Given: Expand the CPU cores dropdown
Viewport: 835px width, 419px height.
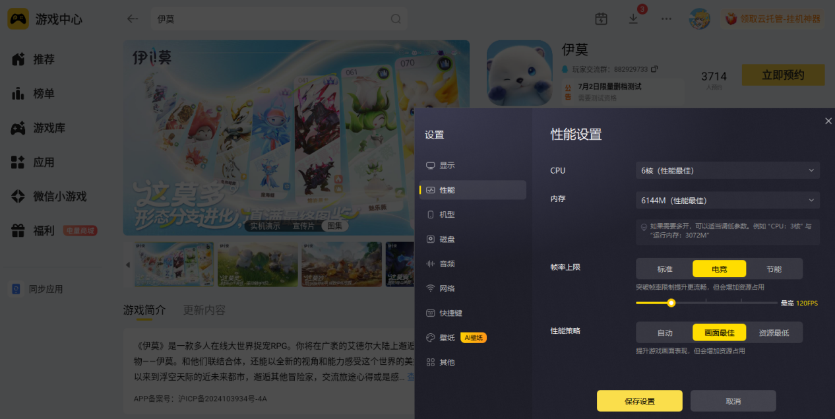Looking at the screenshot, I should tap(727, 170).
